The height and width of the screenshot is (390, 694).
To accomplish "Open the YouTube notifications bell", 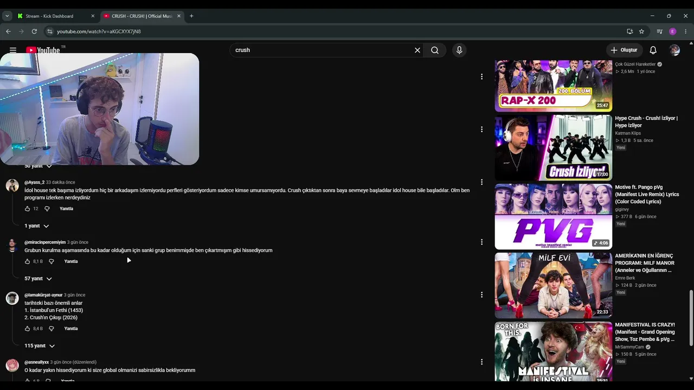I will pos(653,50).
